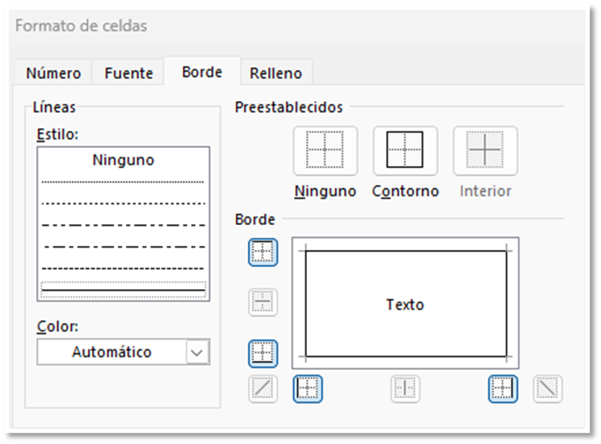Apply the diagonal down border
The height and width of the screenshot is (444, 601).
(546, 389)
